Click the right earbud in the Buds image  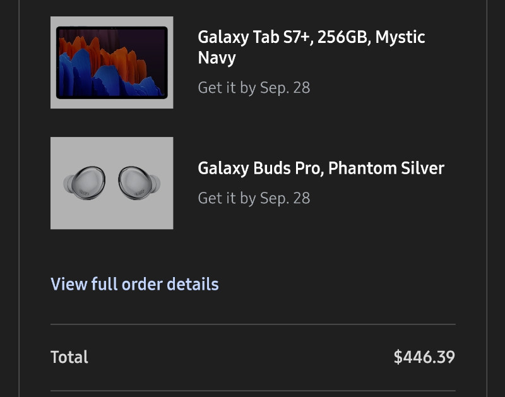(x=138, y=182)
